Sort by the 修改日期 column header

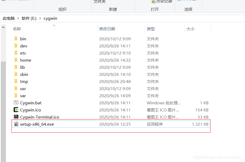click(x=107, y=29)
